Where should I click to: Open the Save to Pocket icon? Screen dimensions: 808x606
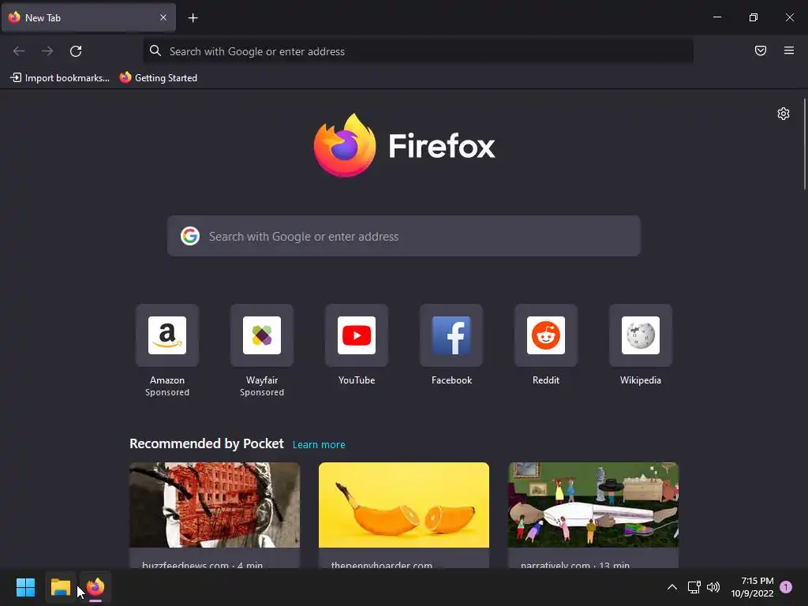click(761, 50)
